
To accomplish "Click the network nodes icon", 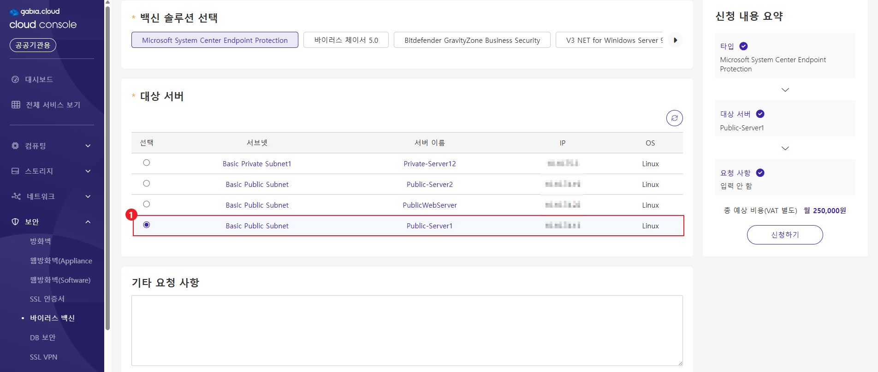I will (x=16, y=196).
